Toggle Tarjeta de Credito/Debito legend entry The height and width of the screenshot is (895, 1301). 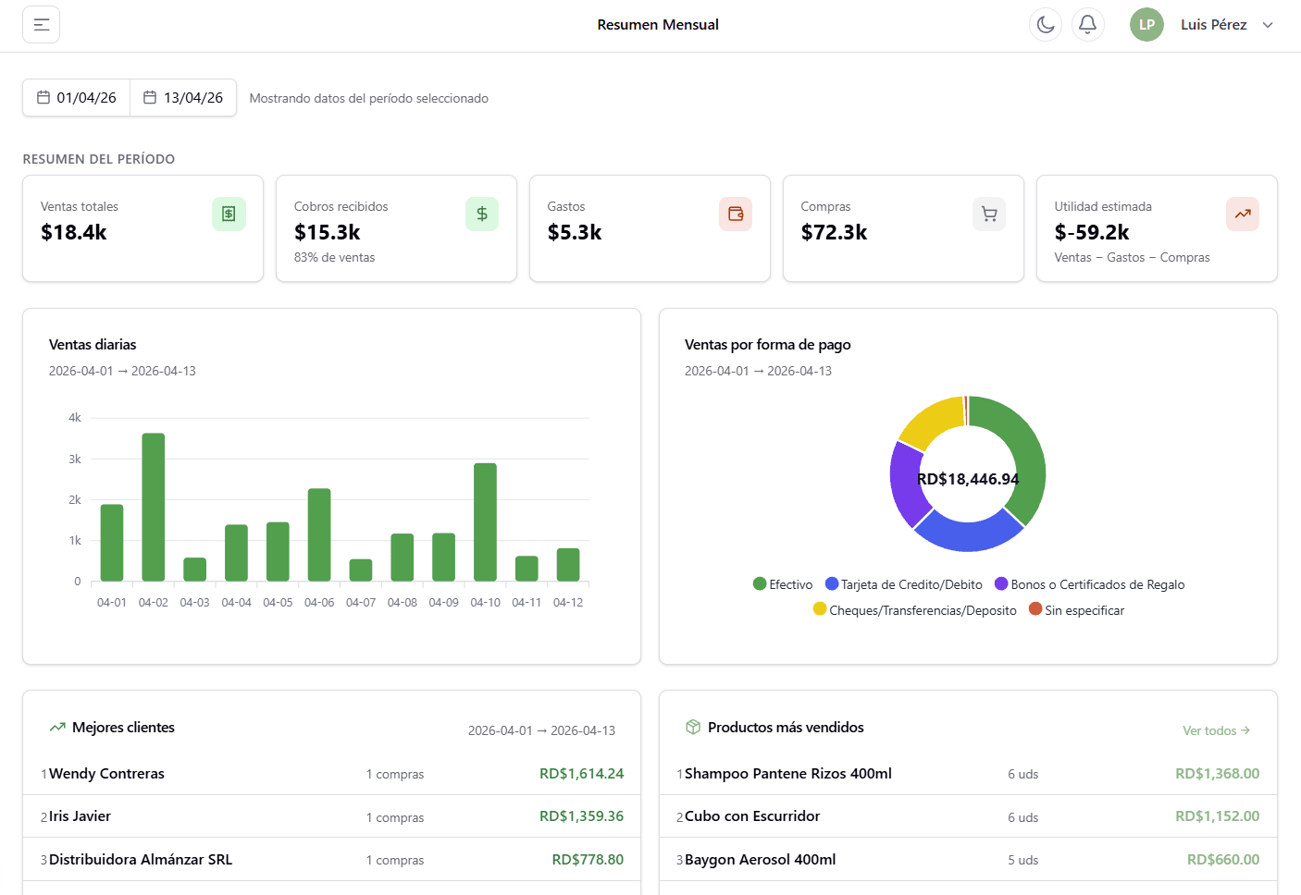903,584
